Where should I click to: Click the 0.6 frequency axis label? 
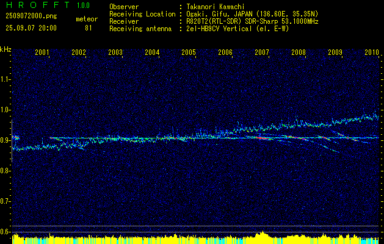5,232
